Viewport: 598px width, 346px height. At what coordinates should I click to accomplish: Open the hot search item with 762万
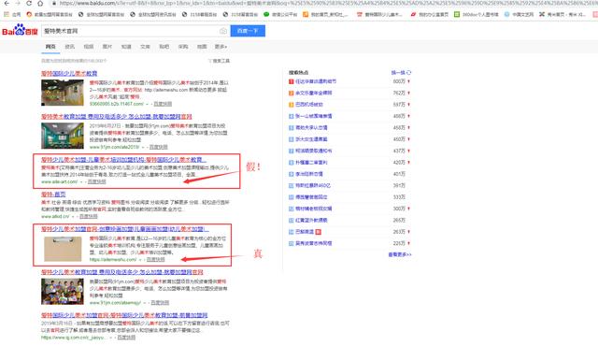(314, 94)
